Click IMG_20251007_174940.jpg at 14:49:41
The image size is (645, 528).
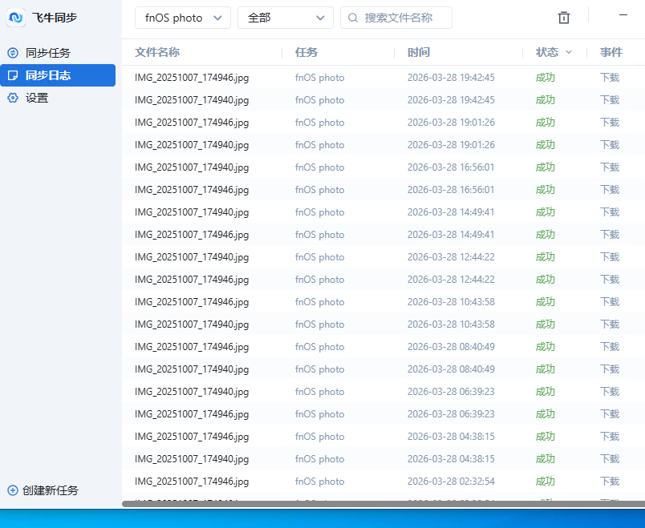click(192, 212)
